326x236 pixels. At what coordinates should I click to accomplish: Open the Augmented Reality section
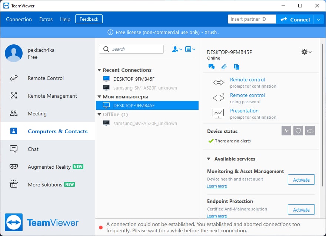pyautogui.click(x=47, y=167)
